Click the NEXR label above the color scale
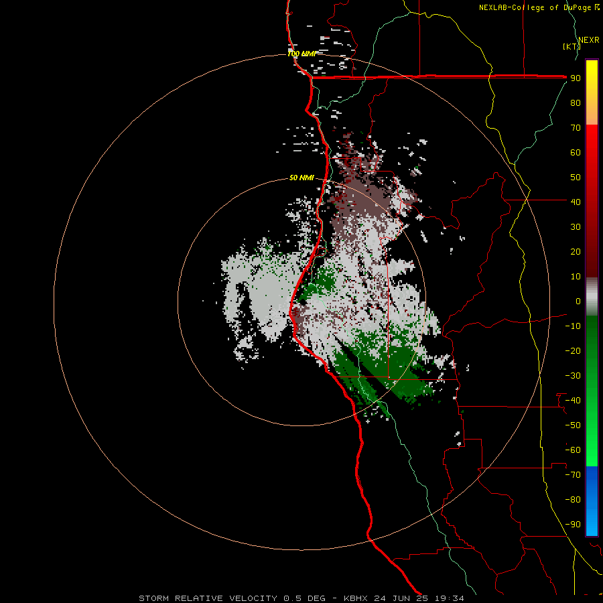Viewport: 603px width, 603px height. 589,40
